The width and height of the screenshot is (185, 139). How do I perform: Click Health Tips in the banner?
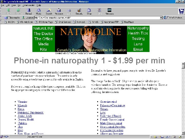[x=138, y=33]
